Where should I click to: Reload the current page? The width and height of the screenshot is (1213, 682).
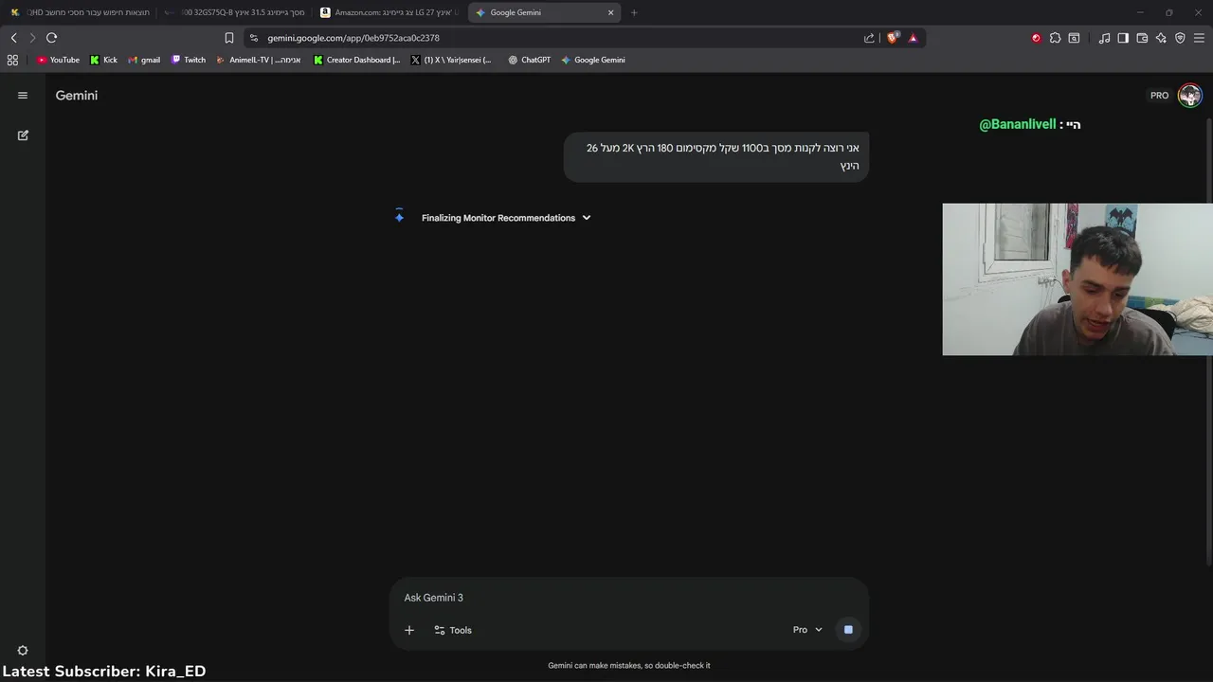(x=51, y=38)
